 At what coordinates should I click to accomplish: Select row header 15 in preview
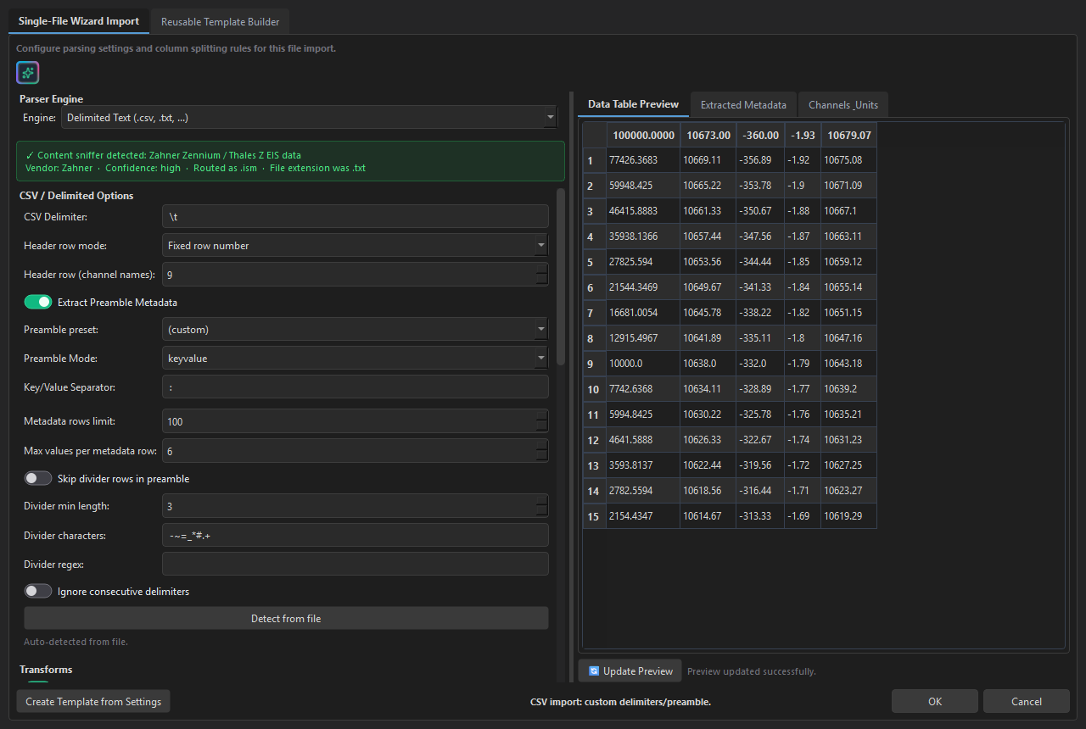(594, 516)
